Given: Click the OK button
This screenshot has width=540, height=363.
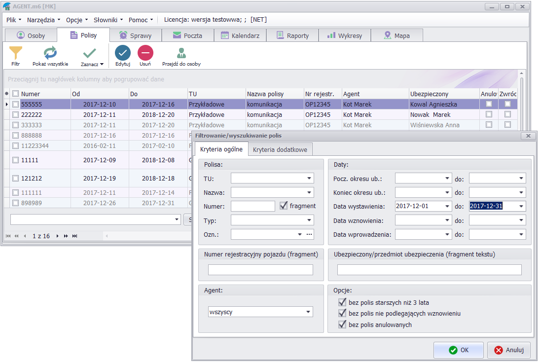Looking at the screenshot, I should click(459, 350).
